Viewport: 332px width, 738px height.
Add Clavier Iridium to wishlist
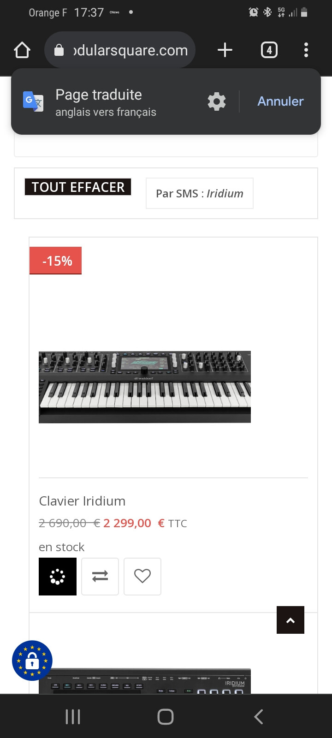(142, 577)
